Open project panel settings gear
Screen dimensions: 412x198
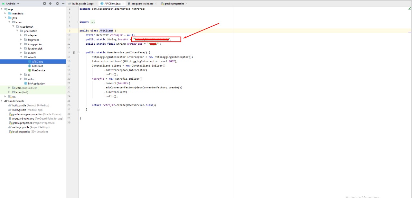[x=57, y=4]
